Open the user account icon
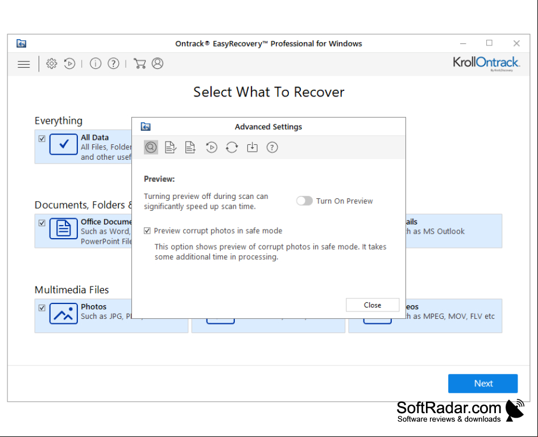 [158, 64]
